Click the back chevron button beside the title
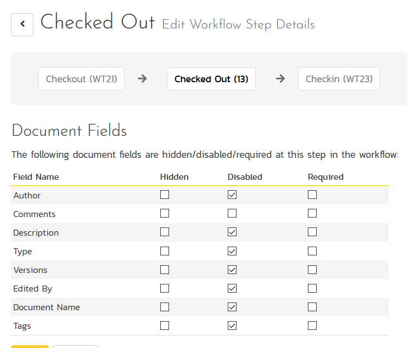The height and width of the screenshot is (348, 416). pyautogui.click(x=23, y=24)
